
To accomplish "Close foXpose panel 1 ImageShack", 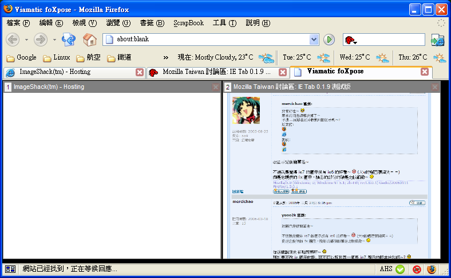I will click(x=215, y=87).
